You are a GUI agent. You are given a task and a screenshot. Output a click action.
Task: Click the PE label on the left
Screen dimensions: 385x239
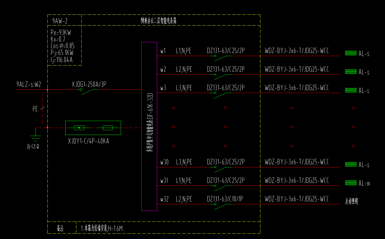pos(35,109)
